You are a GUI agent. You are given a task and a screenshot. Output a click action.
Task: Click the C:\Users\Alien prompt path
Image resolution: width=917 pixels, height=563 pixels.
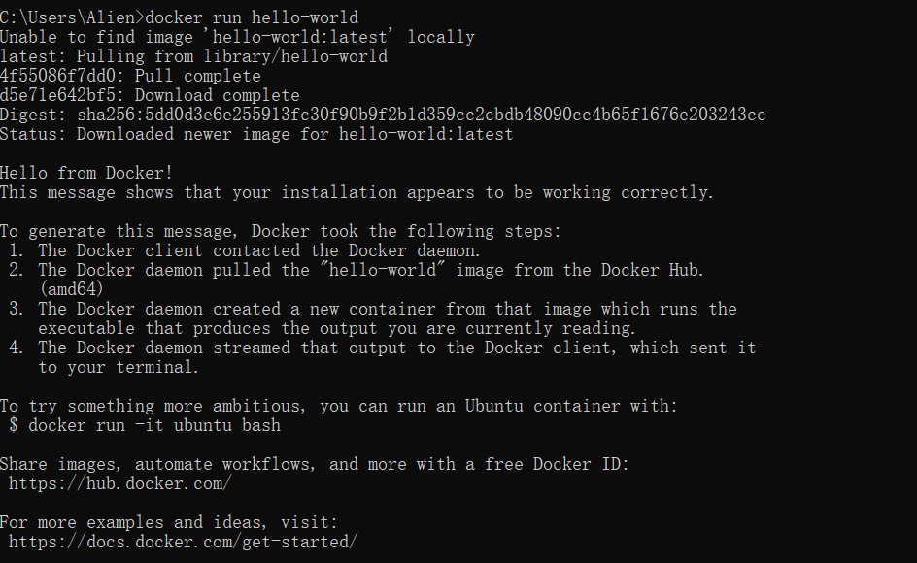click(68, 18)
